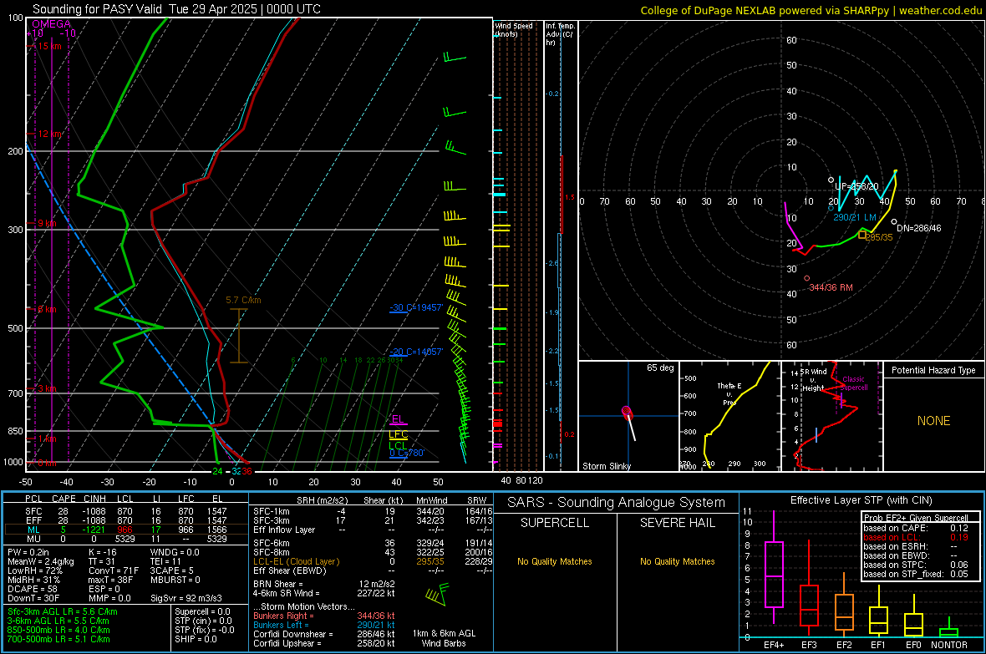986x654 pixels.
Task: Select the yellow LFC level label
Action: pos(398,433)
